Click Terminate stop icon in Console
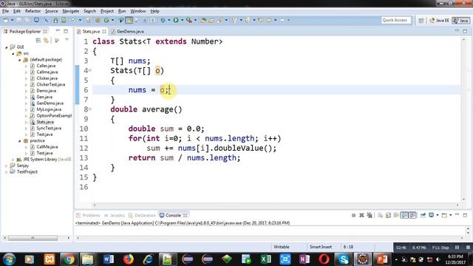Viewport: 473px width, 266px height. click(x=353, y=215)
